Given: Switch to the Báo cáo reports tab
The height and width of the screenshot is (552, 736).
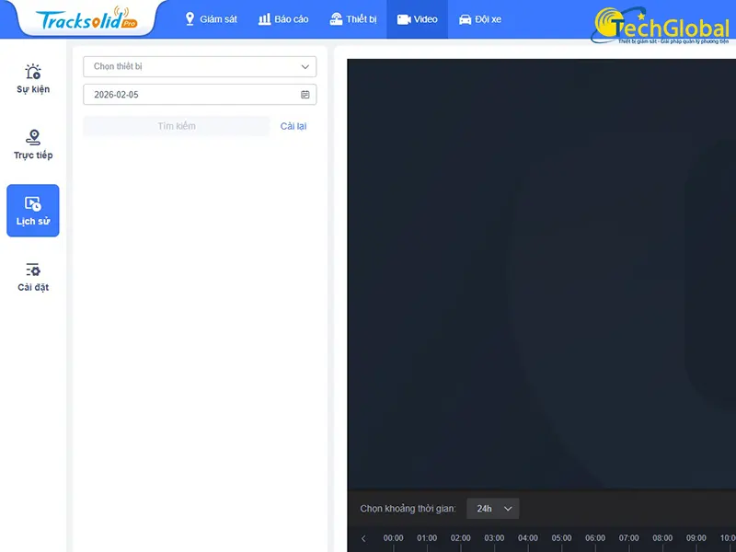Looking at the screenshot, I should 283,19.
